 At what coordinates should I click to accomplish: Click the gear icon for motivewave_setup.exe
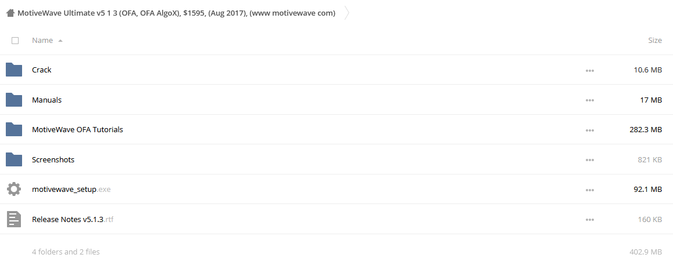[x=14, y=189]
